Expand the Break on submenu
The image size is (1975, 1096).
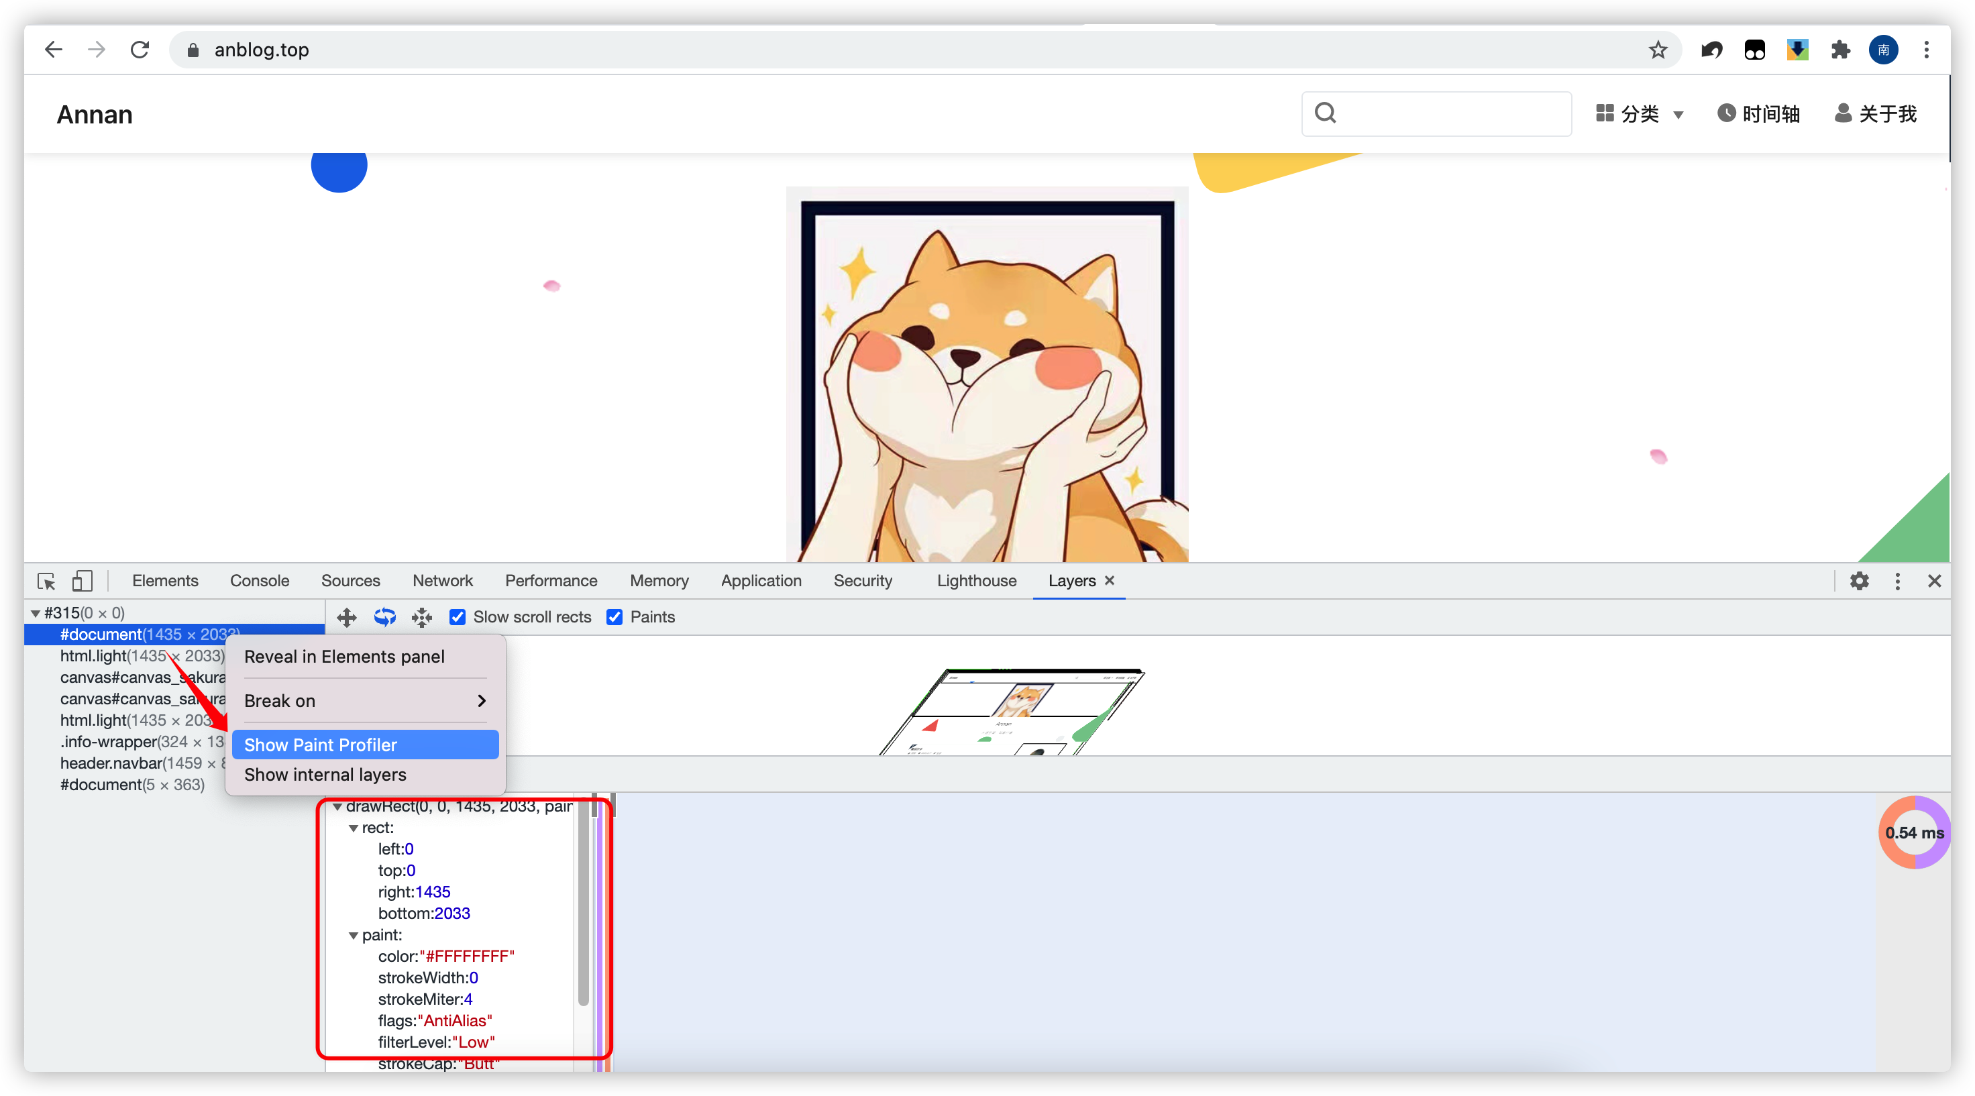tap(365, 700)
